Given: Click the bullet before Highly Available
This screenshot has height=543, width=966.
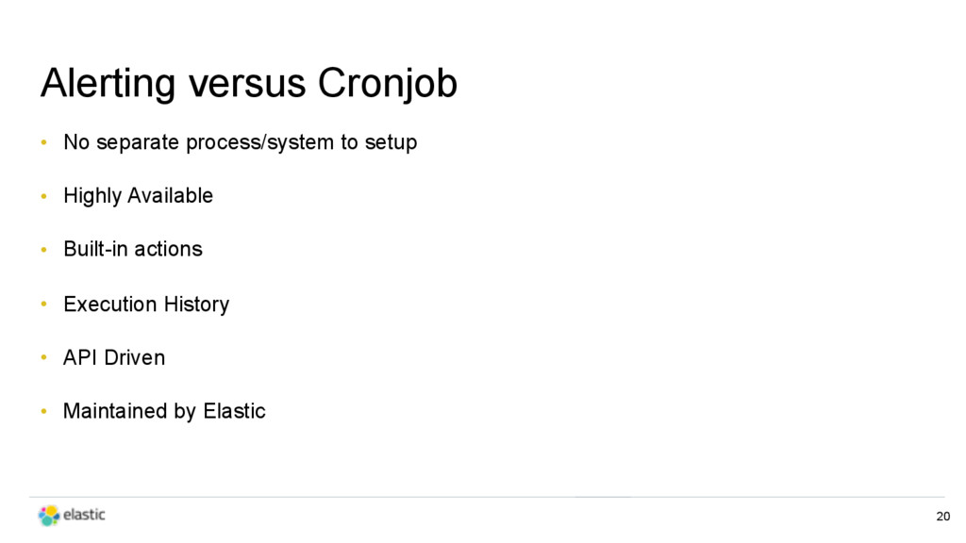Looking at the screenshot, I should 43,196.
